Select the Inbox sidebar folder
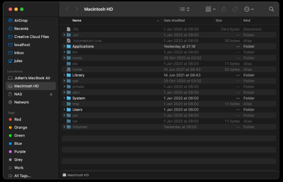This screenshot has width=283, height=182. 31,53
